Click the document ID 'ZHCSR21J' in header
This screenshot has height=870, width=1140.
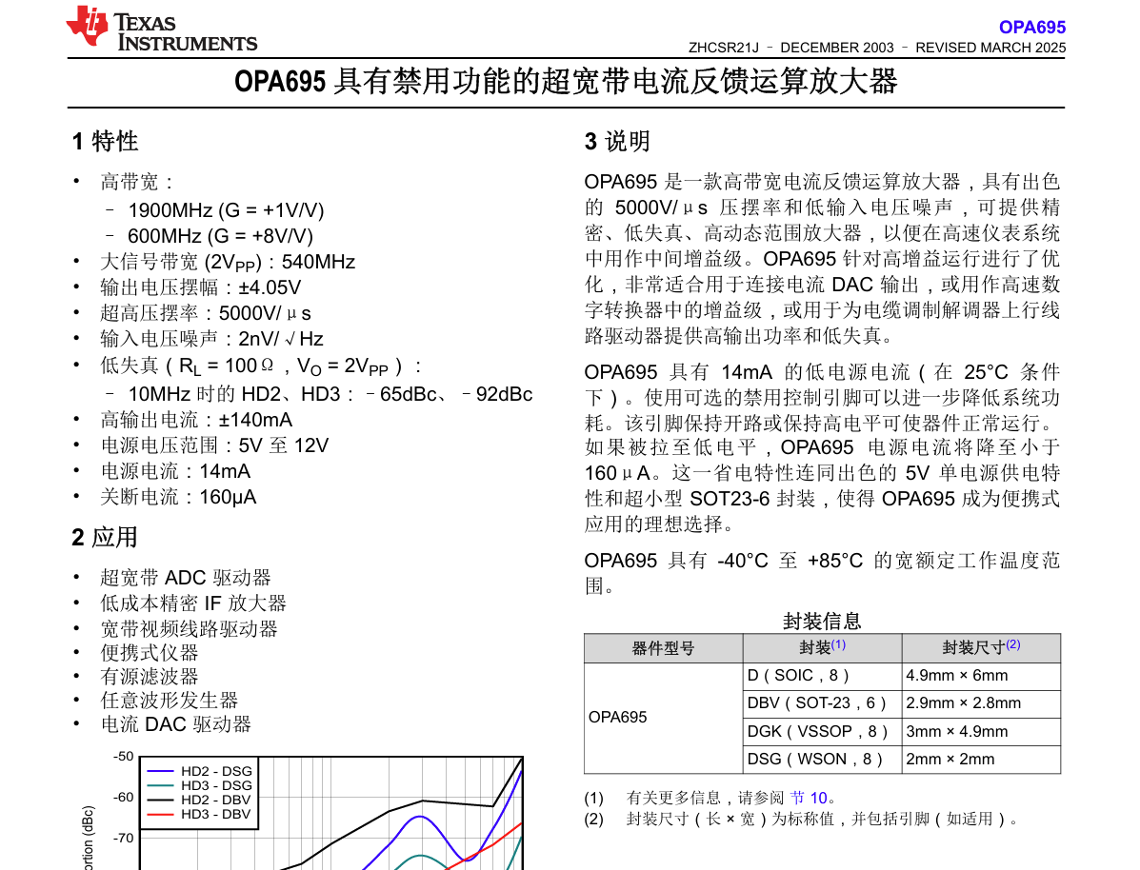724,48
